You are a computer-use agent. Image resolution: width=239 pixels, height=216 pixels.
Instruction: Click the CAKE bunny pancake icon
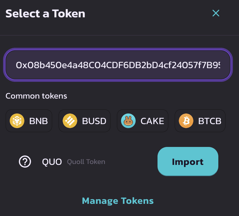pos(128,121)
